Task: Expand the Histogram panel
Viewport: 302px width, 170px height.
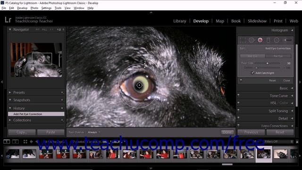Action: click(292, 30)
